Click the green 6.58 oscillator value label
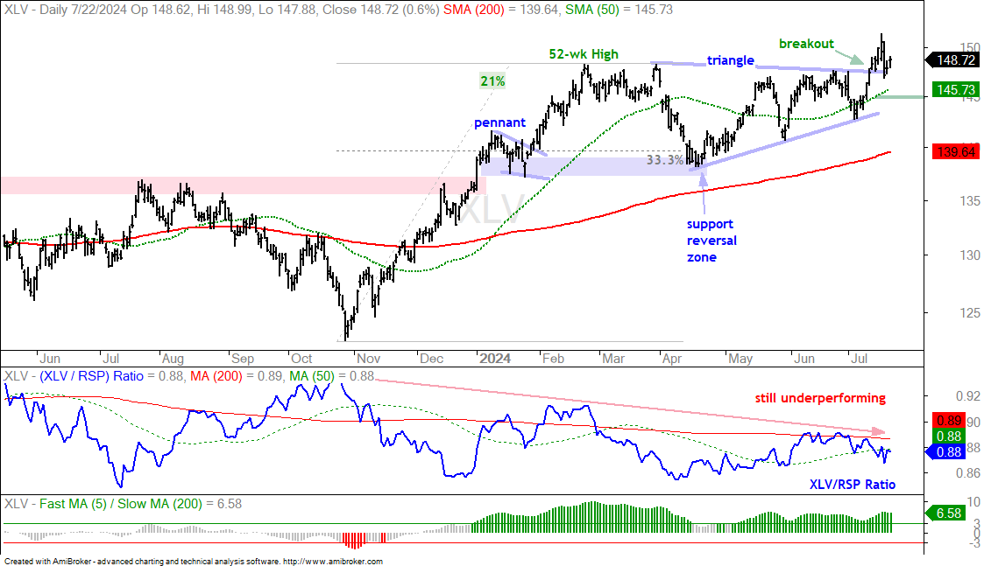The image size is (984, 566). tap(945, 514)
